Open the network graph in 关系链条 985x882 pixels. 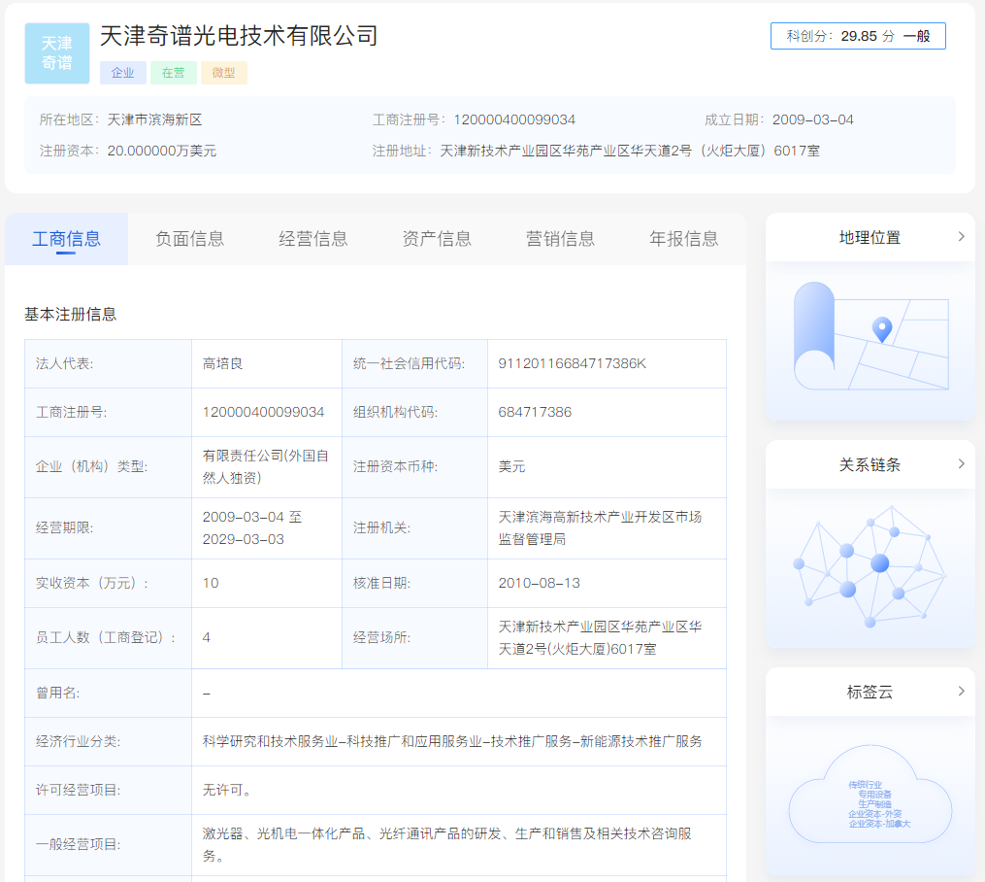[x=870, y=565]
